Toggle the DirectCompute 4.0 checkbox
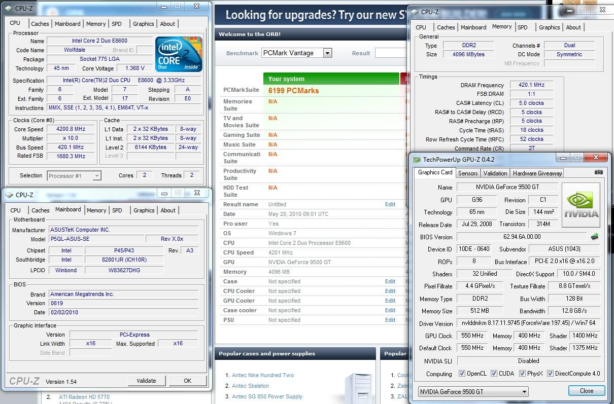 [550, 374]
